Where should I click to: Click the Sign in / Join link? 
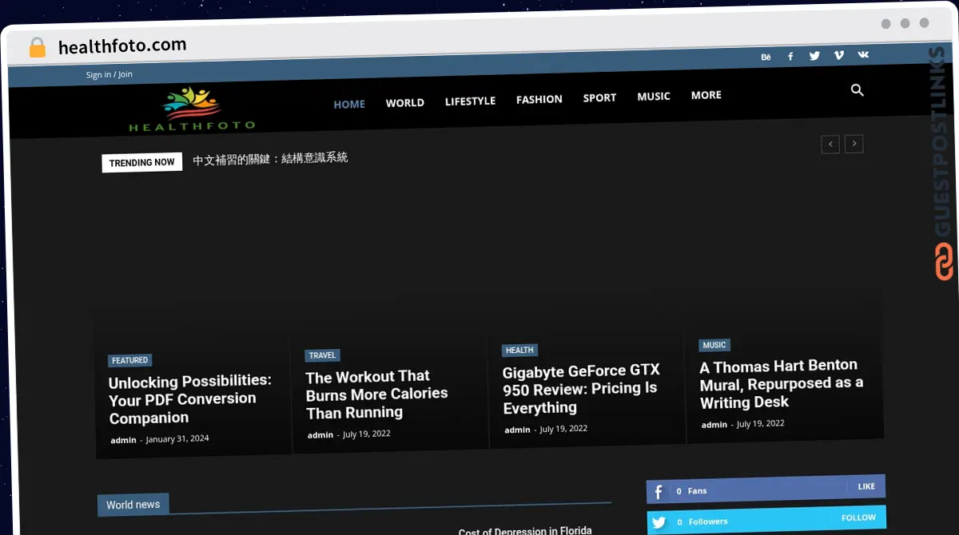[x=109, y=74]
